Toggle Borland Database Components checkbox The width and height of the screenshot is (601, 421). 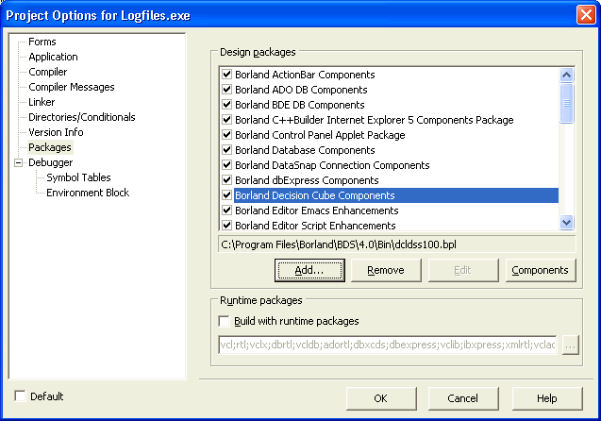tap(226, 149)
